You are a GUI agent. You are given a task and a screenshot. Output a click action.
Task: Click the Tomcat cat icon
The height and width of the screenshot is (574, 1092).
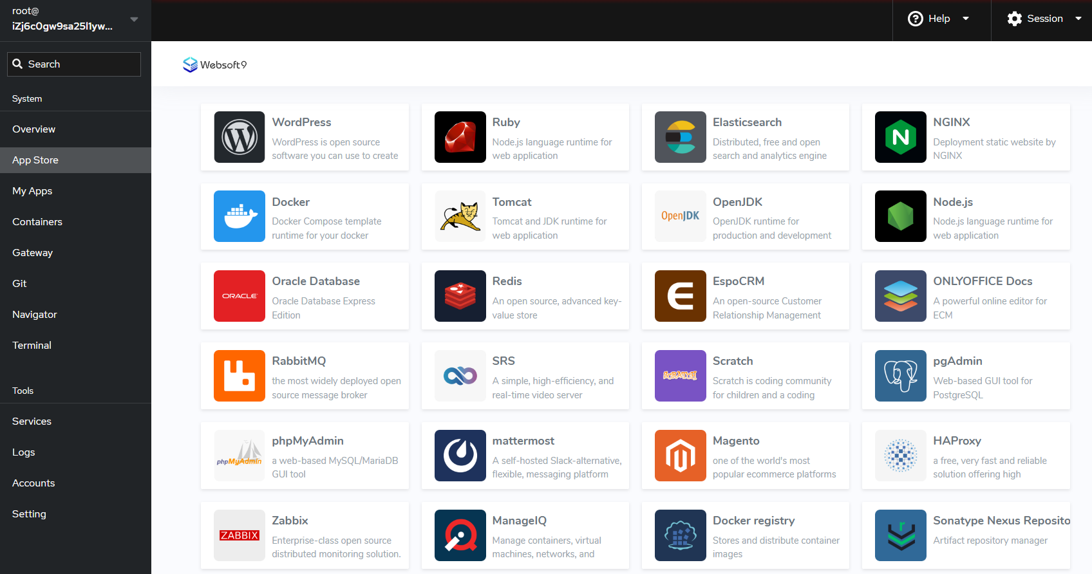coord(460,216)
